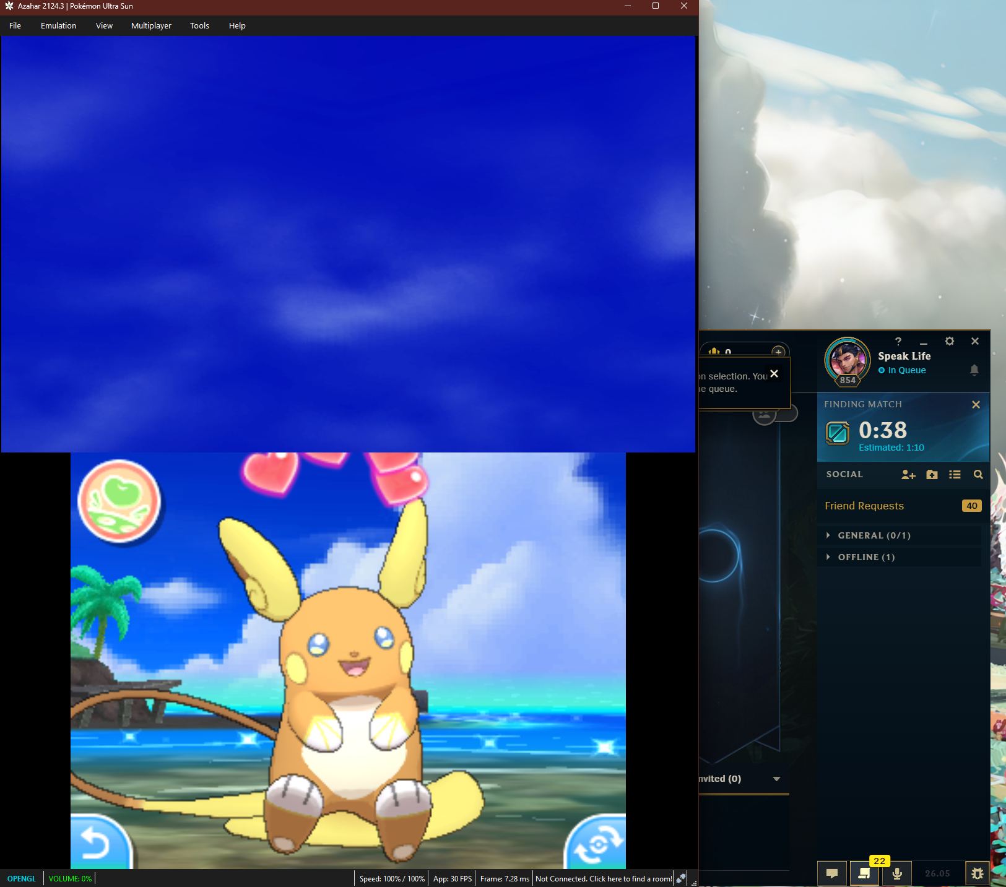Open the chat speech bubble icon

click(832, 873)
